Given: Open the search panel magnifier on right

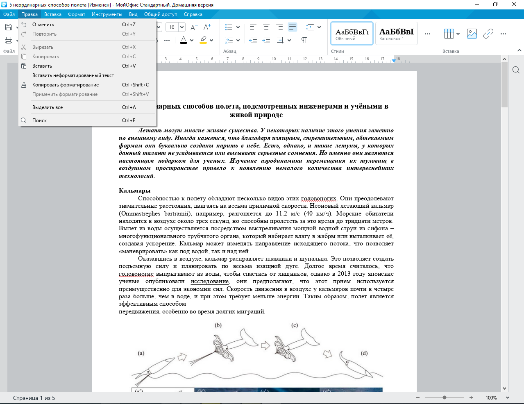Looking at the screenshot, I should pos(516,70).
